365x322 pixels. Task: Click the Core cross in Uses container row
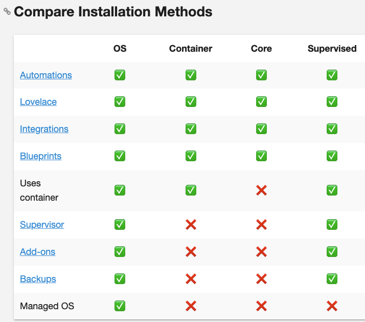[x=261, y=190]
